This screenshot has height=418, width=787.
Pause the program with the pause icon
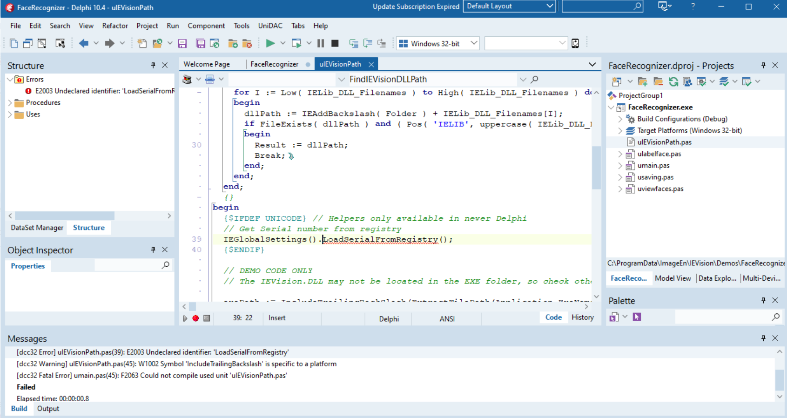click(x=321, y=43)
